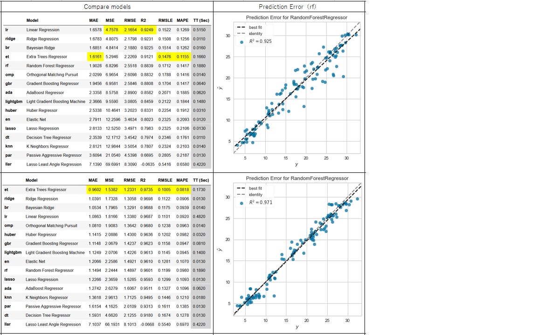This screenshot has width=537, height=335.
Task: Select the highlighted MAPE value 0.0818
Action: coord(183,190)
